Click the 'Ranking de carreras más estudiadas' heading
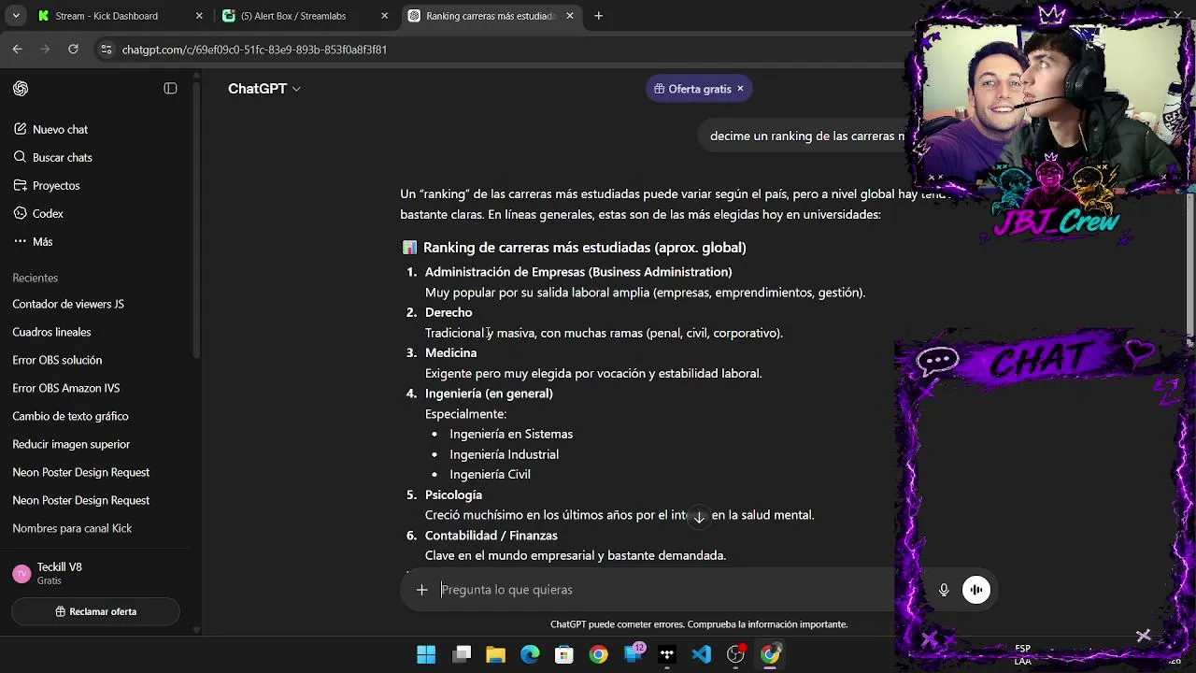Screen dimensions: 1196x673 tap(584, 248)
